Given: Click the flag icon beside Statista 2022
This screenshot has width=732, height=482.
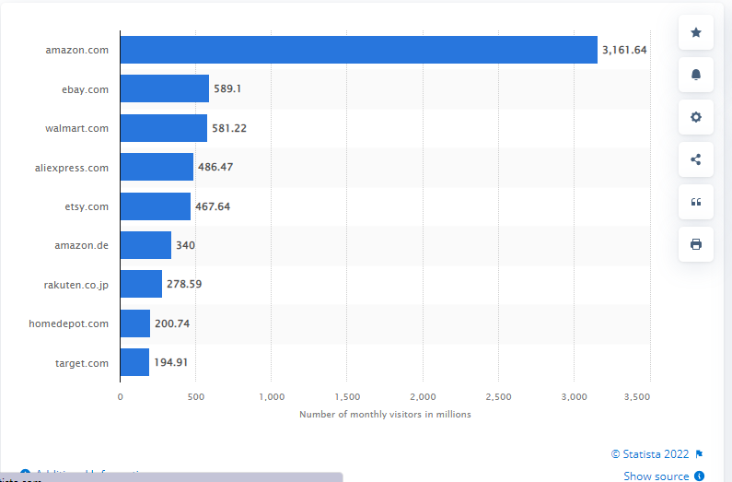Looking at the screenshot, I should tap(699, 454).
